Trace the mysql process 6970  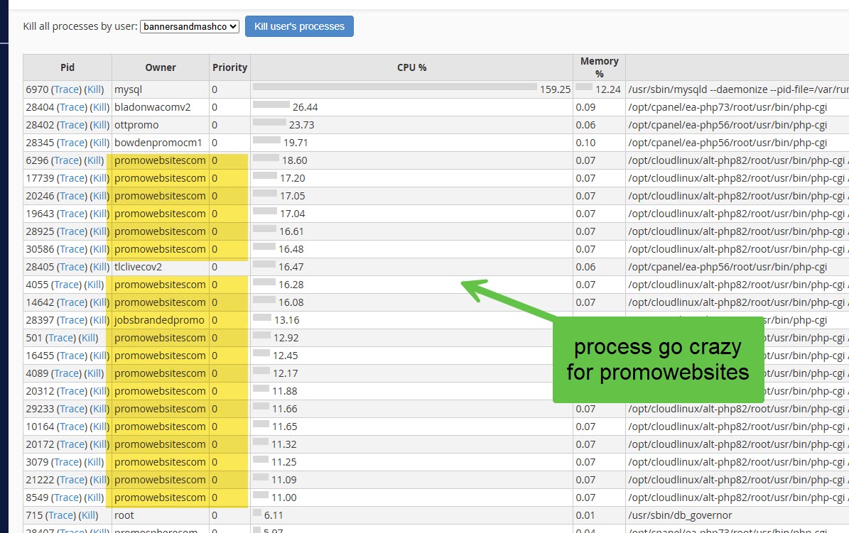pos(67,89)
